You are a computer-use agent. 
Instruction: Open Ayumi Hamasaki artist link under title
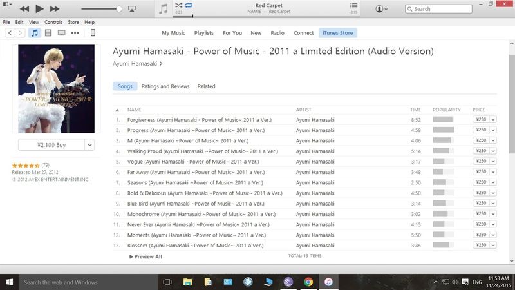pyautogui.click(x=137, y=63)
